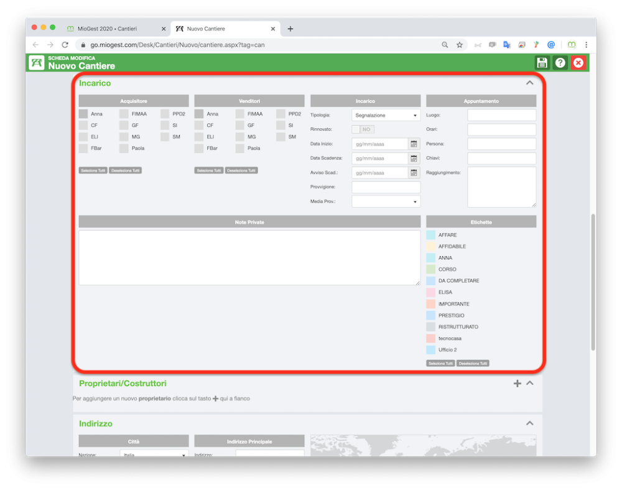Close the Nuovo Cantiere tab
Image resolution: width=622 pixels, height=490 pixels.
point(273,29)
